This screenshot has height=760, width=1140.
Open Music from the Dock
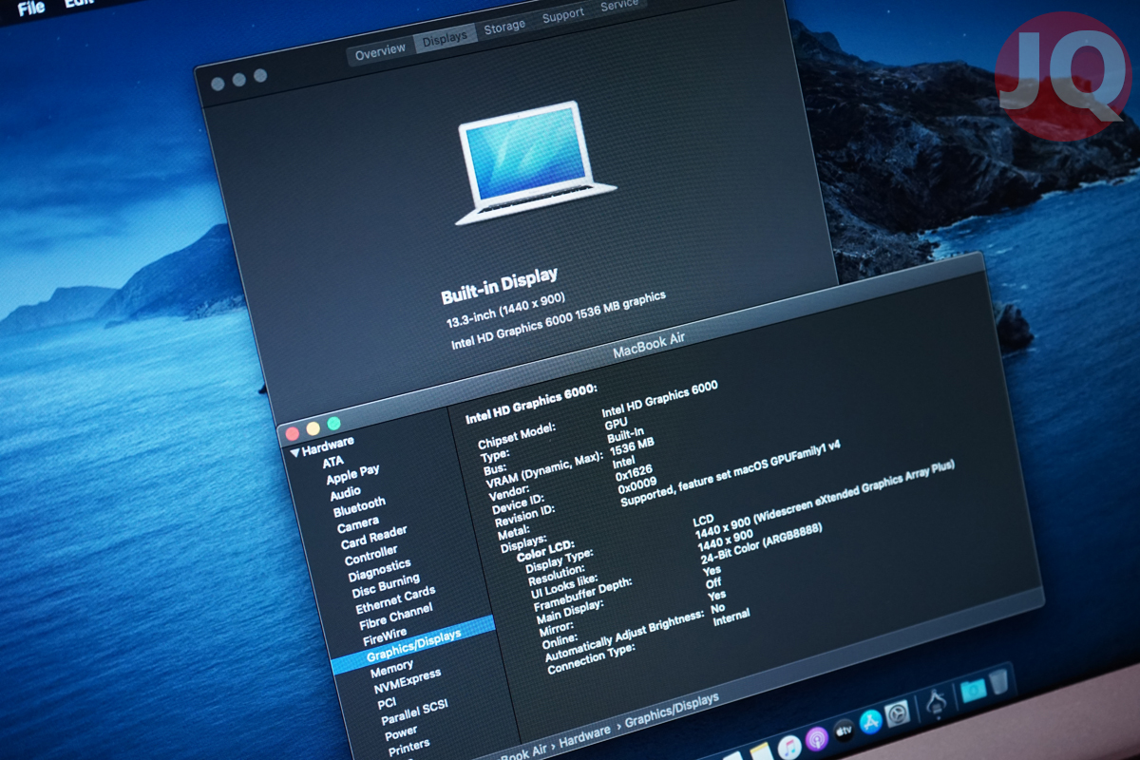pos(788,746)
